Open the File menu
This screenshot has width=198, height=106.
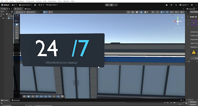tap(2, 1)
